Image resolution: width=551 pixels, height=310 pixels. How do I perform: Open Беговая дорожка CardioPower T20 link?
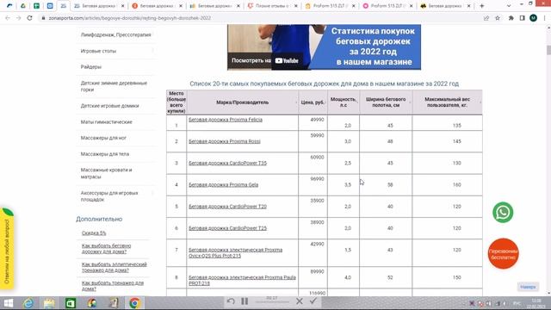(227, 207)
